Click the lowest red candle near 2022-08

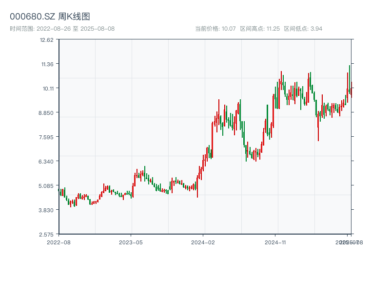tap(71, 203)
